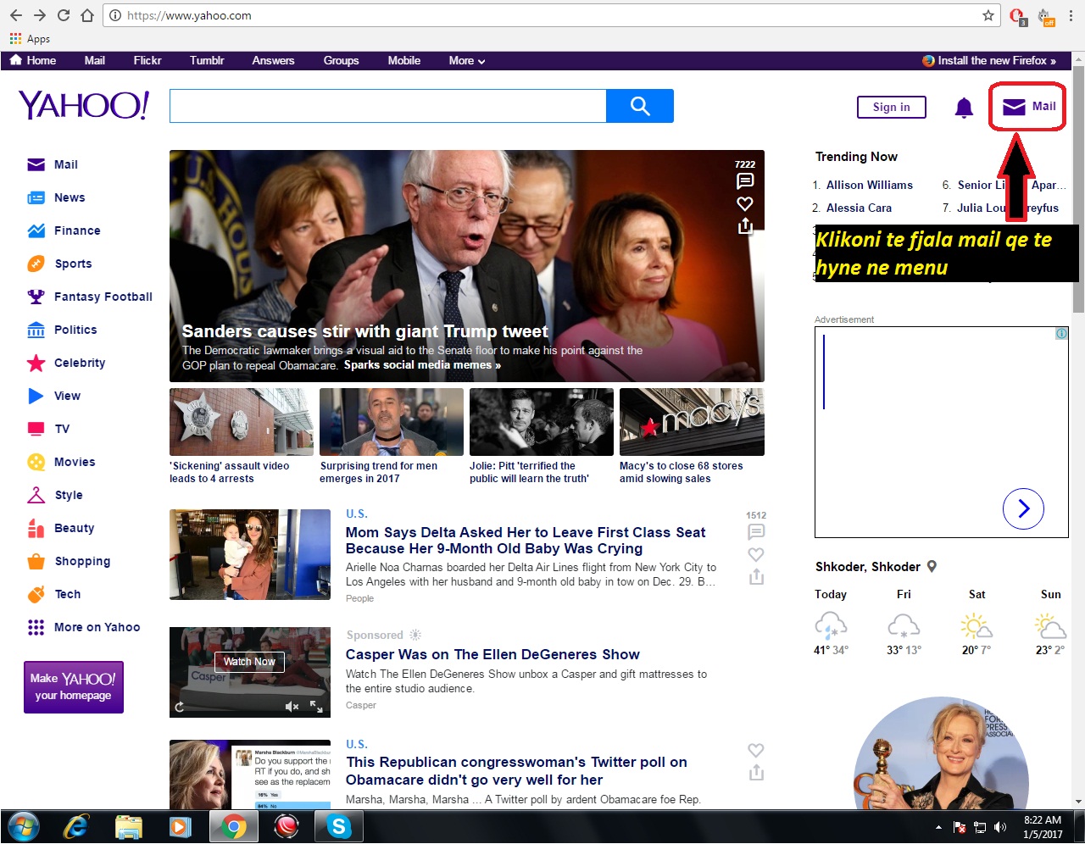Click the View play-arrow icon in sidebar
The width and height of the screenshot is (1085, 844).
pyautogui.click(x=36, y=396)
